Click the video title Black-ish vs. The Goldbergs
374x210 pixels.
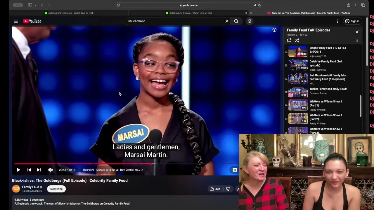point(70,181)
